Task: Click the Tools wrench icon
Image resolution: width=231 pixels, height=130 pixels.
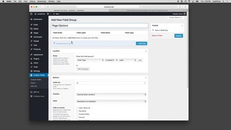Action: coord(31,67)
